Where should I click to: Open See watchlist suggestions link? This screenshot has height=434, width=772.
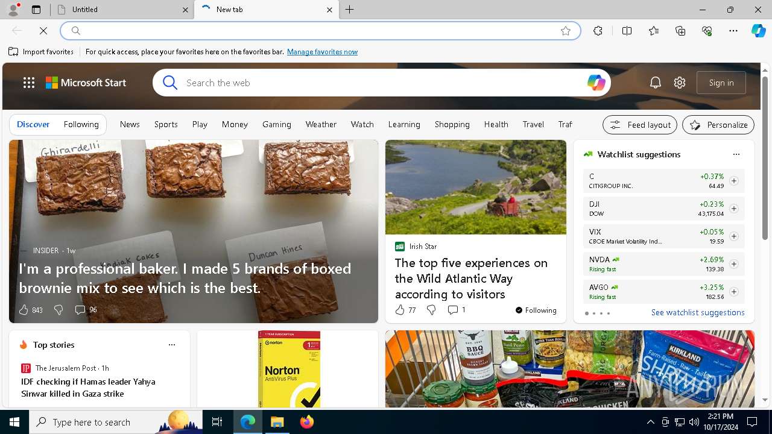(698, 312)
